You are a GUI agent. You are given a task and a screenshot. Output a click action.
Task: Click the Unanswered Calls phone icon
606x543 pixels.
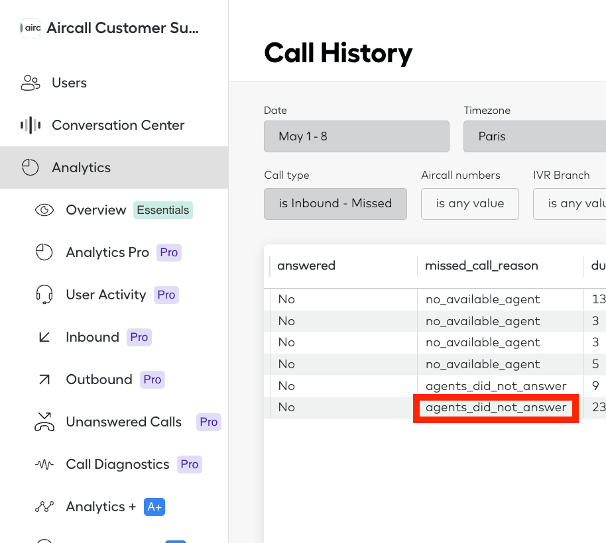pyautogui.click(x=44, y=422)
